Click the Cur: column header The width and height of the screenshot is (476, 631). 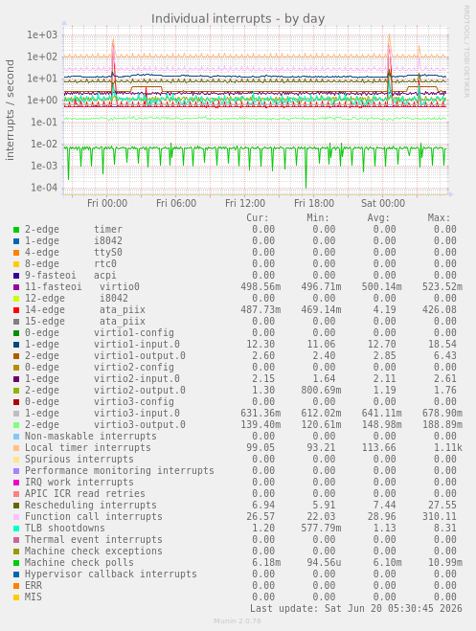[x=258, y=218]
